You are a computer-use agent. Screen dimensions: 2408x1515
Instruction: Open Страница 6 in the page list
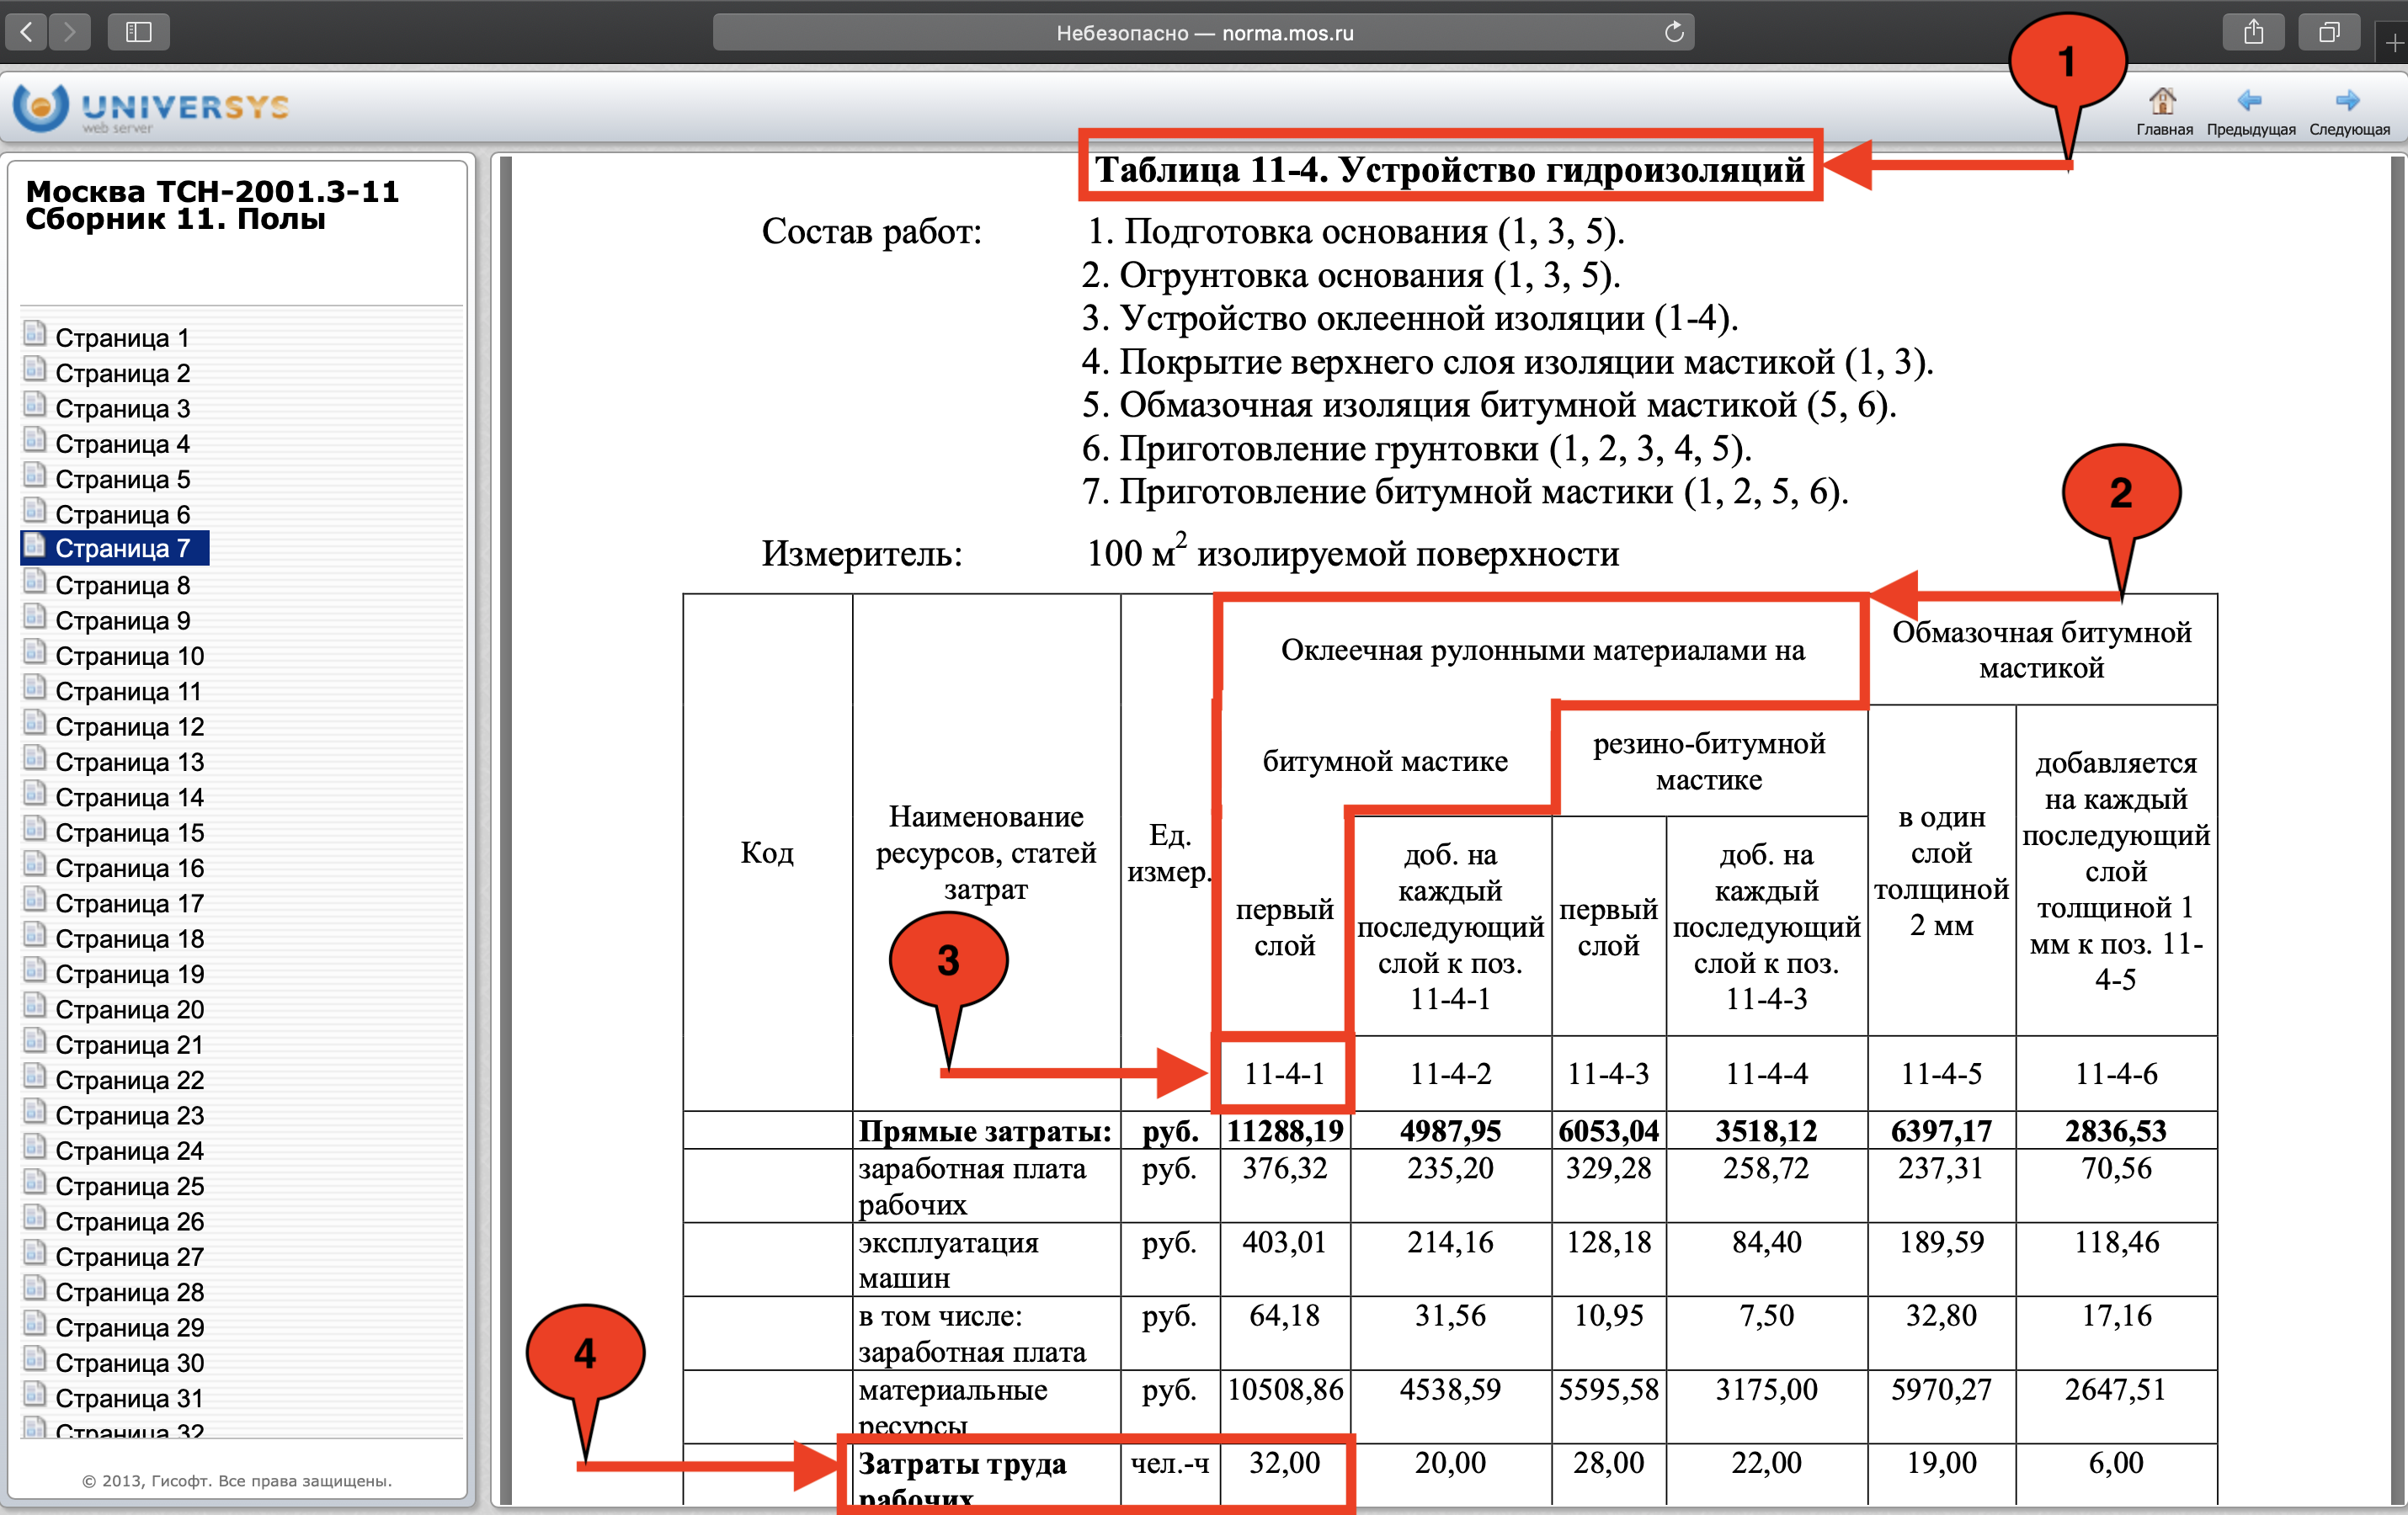122,513
